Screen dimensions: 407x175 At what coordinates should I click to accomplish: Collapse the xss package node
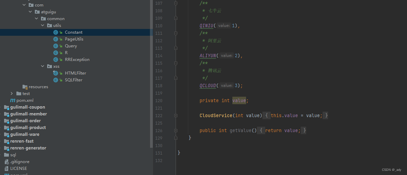[x=43, y=66]
